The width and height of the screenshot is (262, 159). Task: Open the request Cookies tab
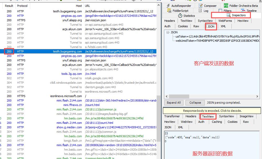click(183, 26)
